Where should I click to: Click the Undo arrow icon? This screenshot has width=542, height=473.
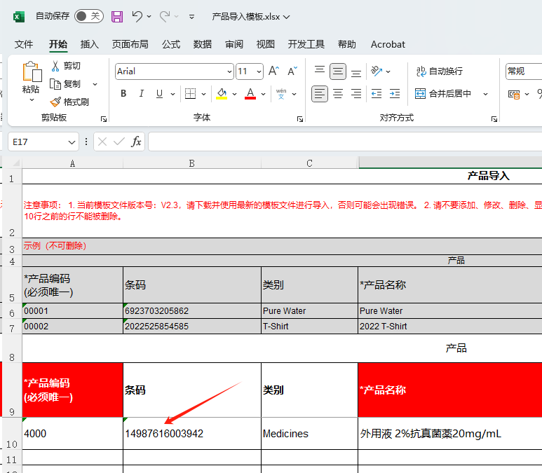[x=137, y=16]
